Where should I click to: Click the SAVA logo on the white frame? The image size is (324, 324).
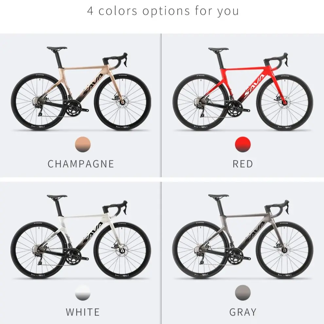(93, 233)
